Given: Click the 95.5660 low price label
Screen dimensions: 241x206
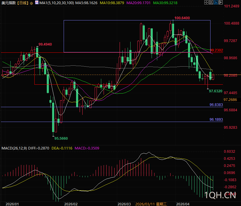Looking at the screenshot, I should click(x=61, y=139).
